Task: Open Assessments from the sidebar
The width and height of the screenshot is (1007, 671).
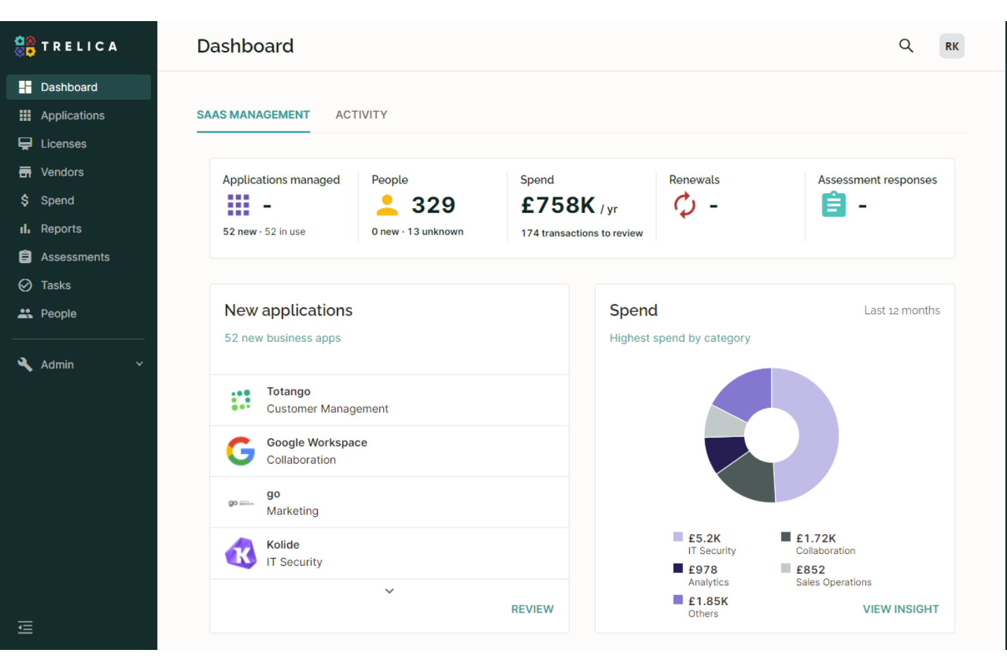Action: [75, 257]
